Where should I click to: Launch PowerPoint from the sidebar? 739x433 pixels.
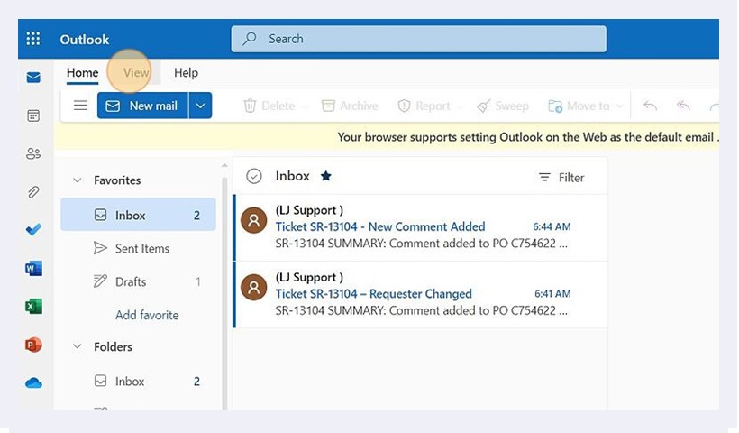(x=33, y=345)
